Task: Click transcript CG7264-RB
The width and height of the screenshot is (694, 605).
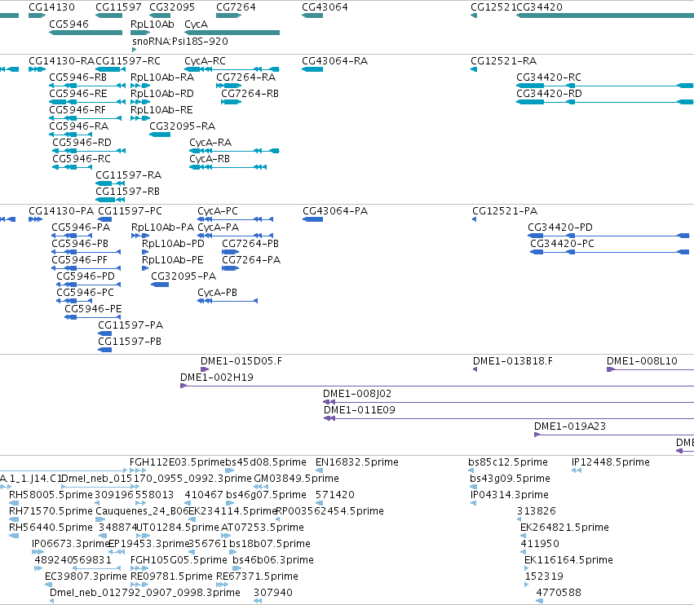Action: point(250,94)
